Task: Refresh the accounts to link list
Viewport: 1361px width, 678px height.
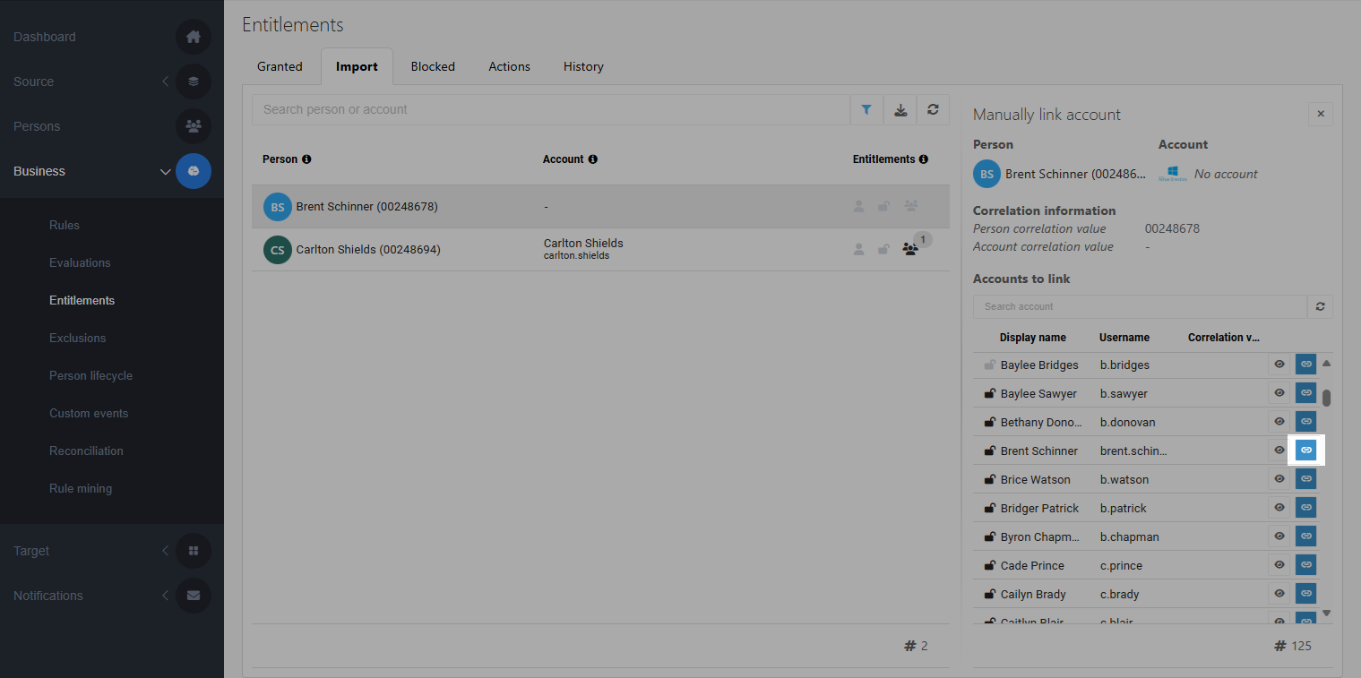Action: (x=1320, y=306)
